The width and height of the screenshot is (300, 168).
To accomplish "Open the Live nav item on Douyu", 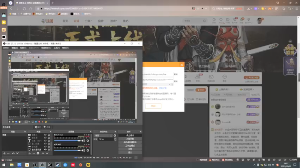I will coord(76,21).
